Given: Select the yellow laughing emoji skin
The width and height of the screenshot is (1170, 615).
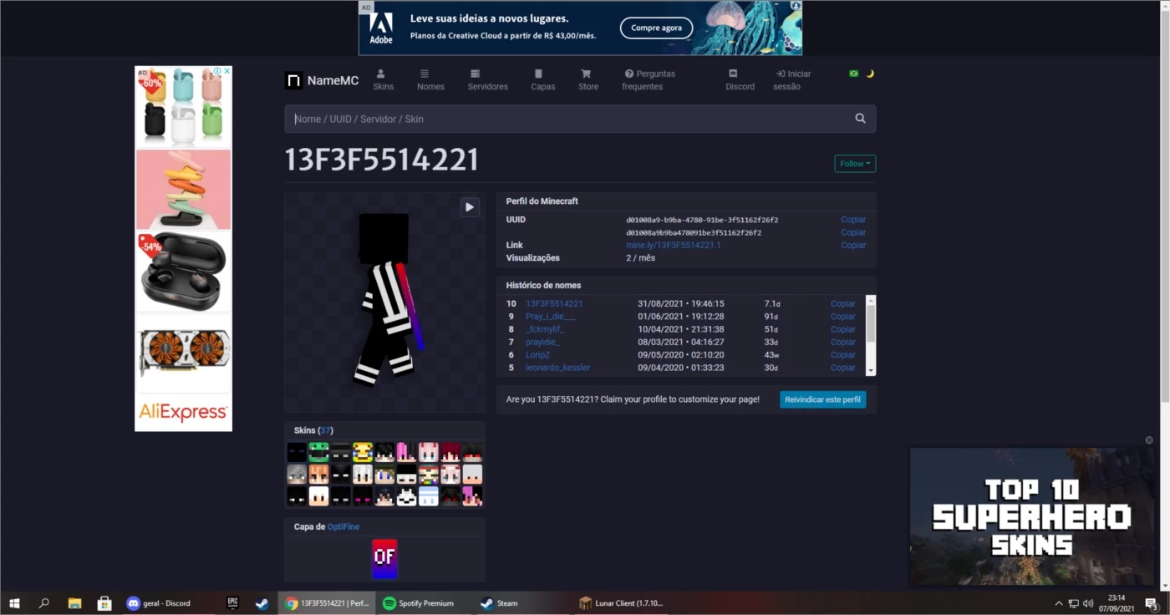Looking at the screenshot, I should [x=362, y=452].
